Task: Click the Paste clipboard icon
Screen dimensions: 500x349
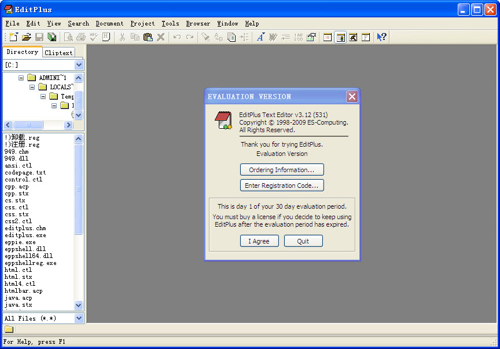Action: [148, 37]
